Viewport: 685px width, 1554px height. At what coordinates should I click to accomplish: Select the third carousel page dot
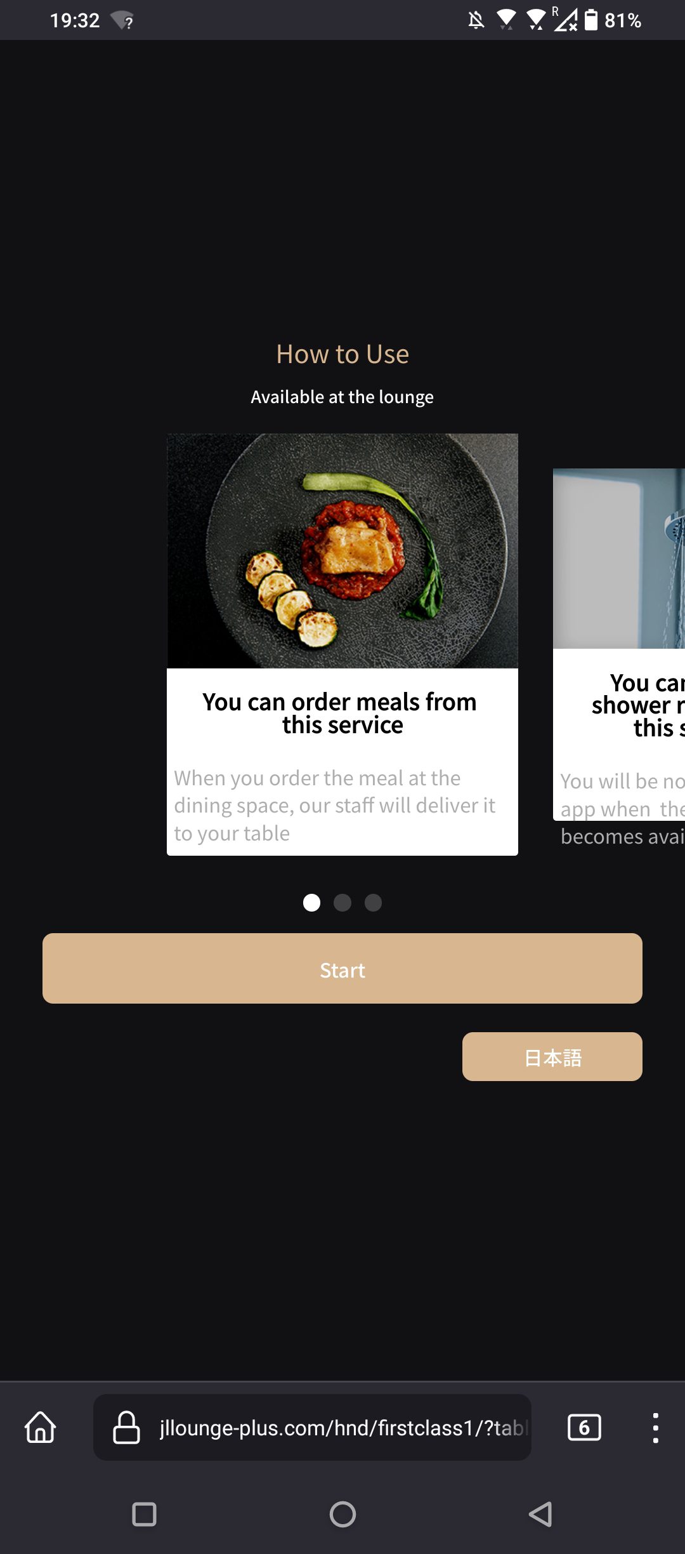tap(373, 902)
